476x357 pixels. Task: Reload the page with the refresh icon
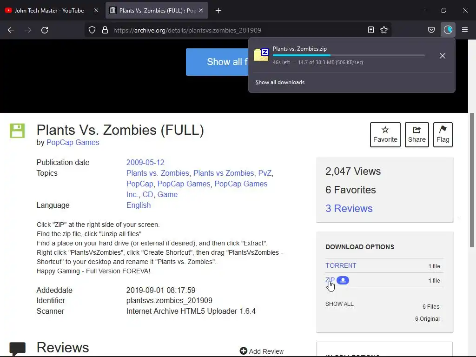pos(45,30)
